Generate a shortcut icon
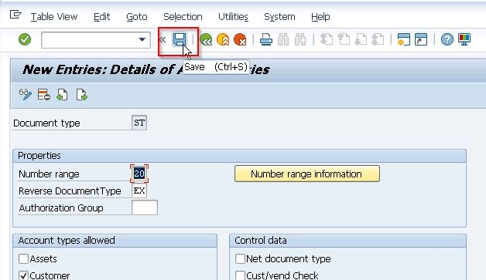486x280 pixels. (x=421, y=39)
